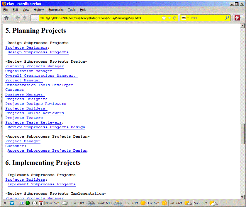Click the sun icon for Friday
This screenshot has height=207, width=246.
pos(164,203)
